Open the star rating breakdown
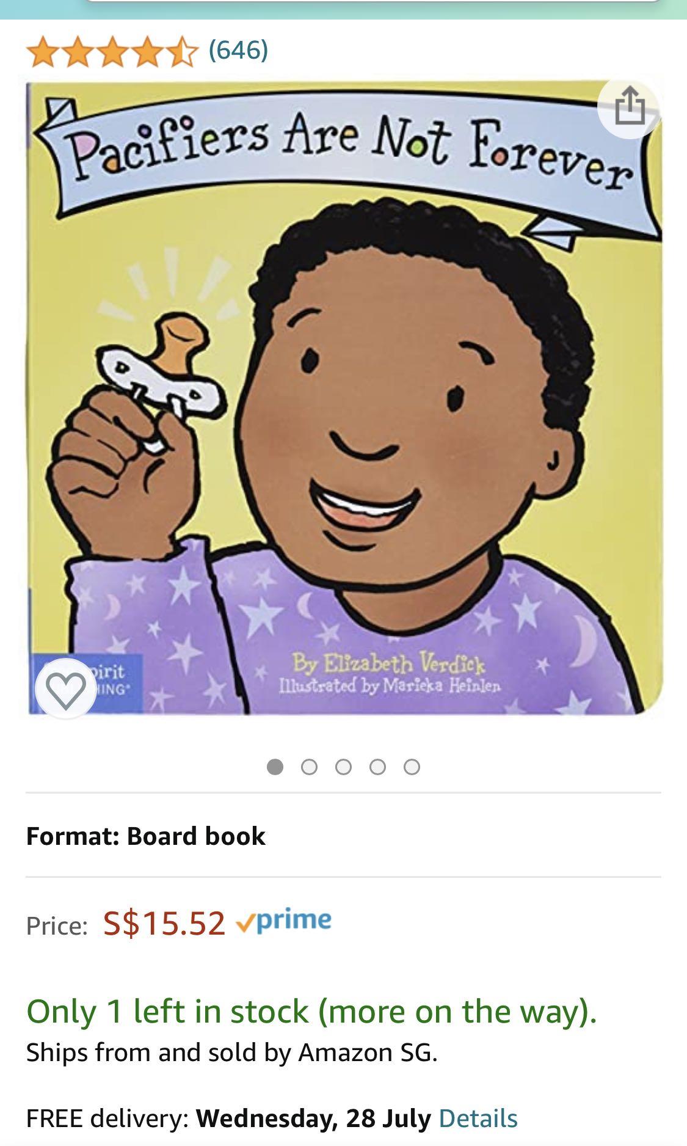Screen dimensions: 687x1146 112,51
